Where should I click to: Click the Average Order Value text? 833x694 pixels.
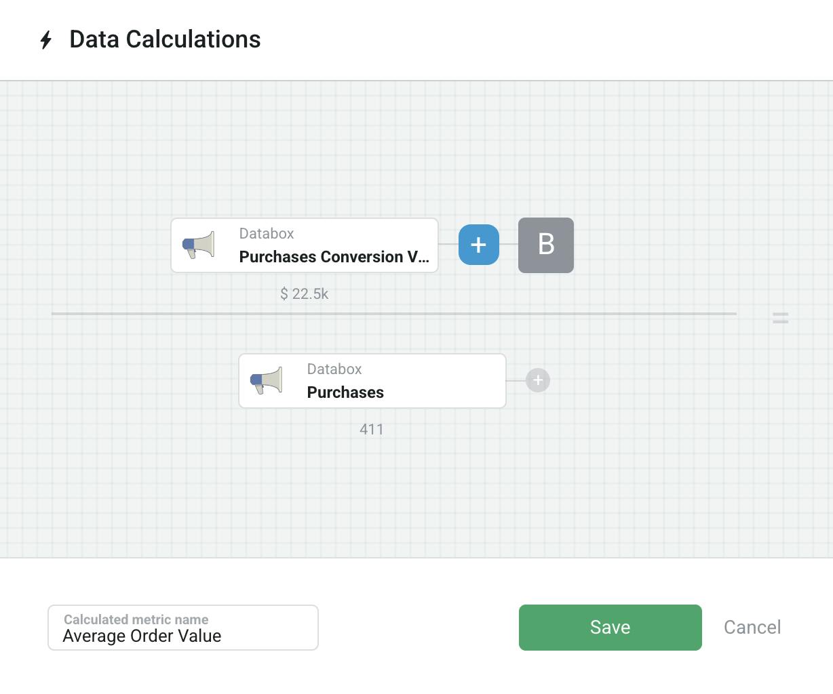tap(142, 636)
